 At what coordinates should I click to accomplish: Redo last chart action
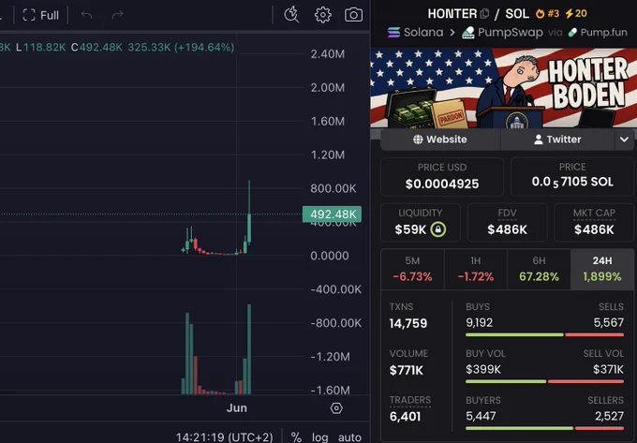coord(117,15)
